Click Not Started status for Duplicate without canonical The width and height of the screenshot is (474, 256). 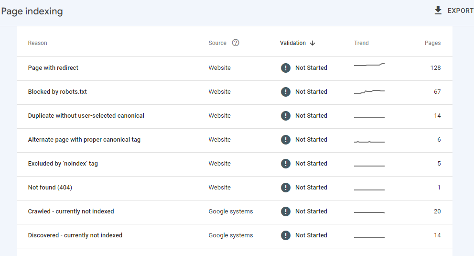311,116
